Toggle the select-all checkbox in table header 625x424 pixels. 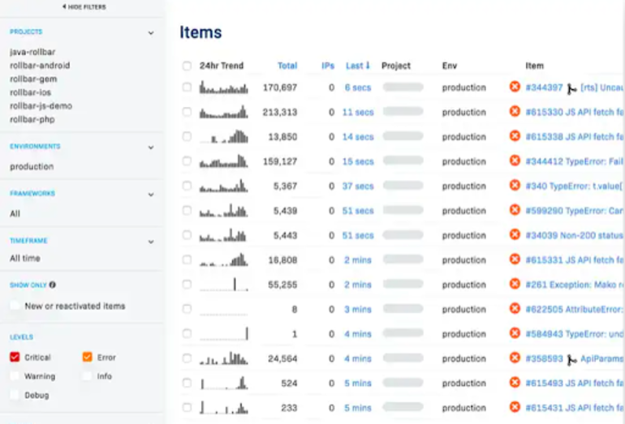click(x=187, y=66)
